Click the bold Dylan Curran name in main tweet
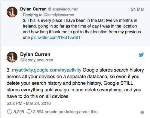 (35, 55)
